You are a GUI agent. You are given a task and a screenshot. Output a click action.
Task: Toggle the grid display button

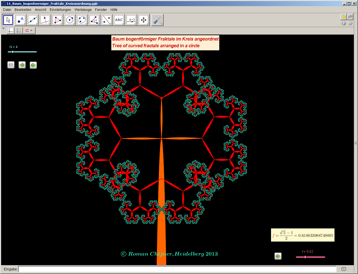coord(18,30)
